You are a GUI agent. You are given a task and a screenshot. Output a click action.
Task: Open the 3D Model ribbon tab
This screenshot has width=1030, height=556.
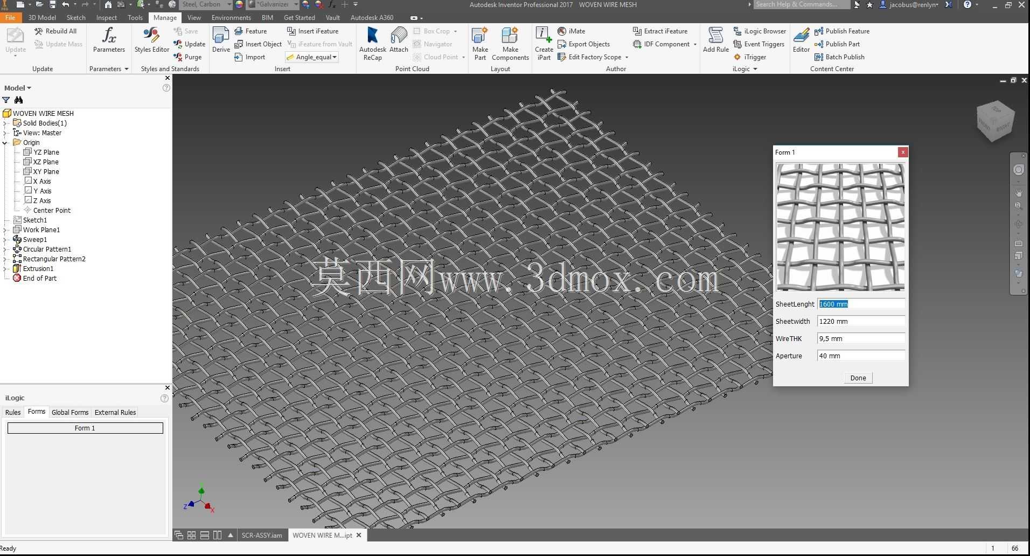point(42,18)
